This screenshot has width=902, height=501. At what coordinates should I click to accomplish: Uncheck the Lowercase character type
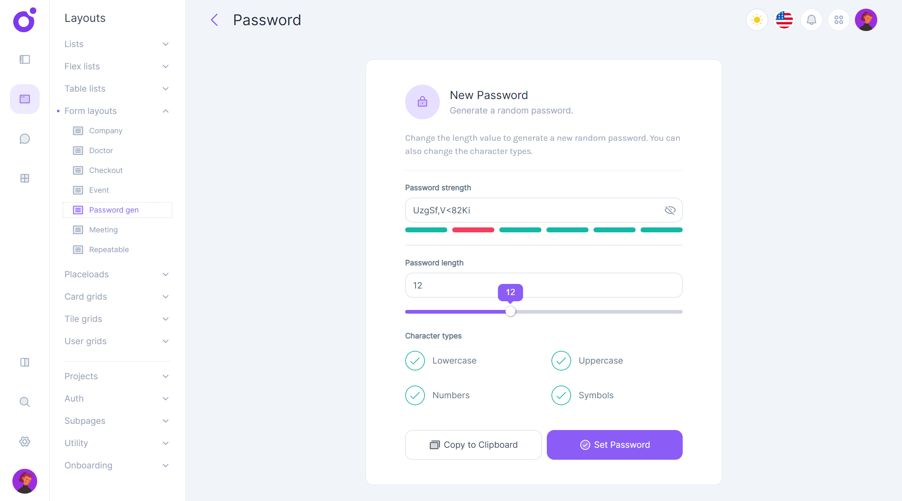[415, 361]
